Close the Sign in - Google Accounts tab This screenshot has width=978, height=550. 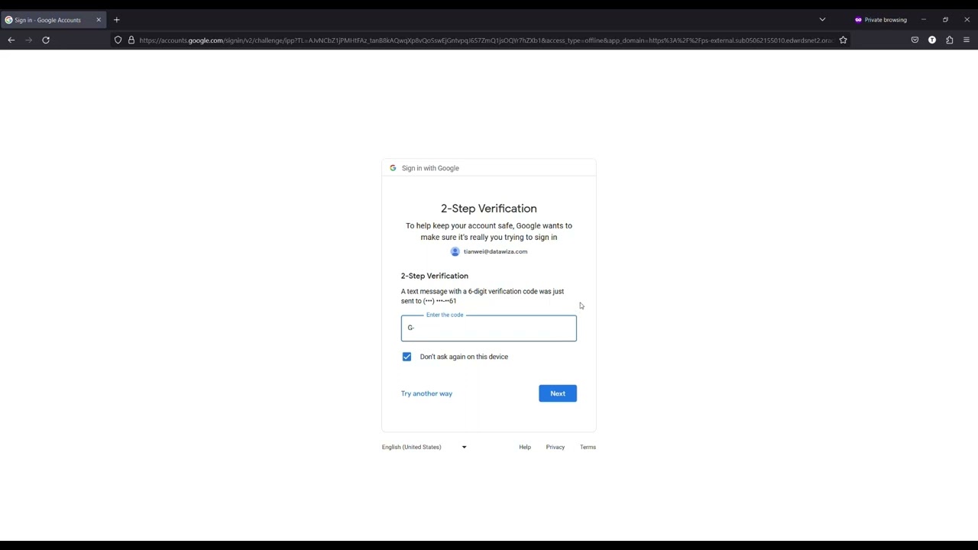tap(99, 20)
